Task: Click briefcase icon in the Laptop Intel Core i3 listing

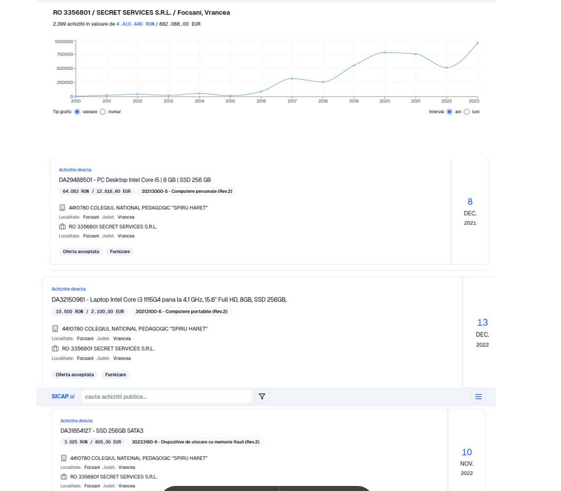Action: [55, 349]
